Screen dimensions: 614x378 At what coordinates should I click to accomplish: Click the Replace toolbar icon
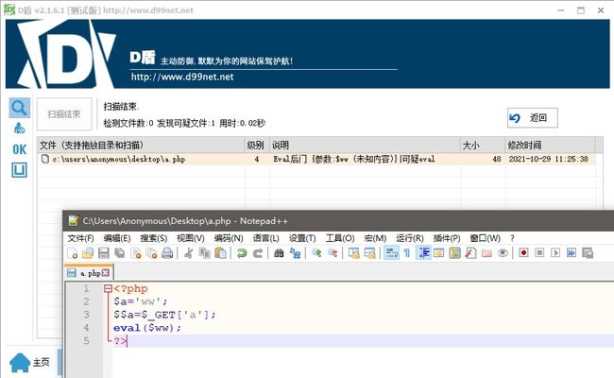click(x=295, y=253)
